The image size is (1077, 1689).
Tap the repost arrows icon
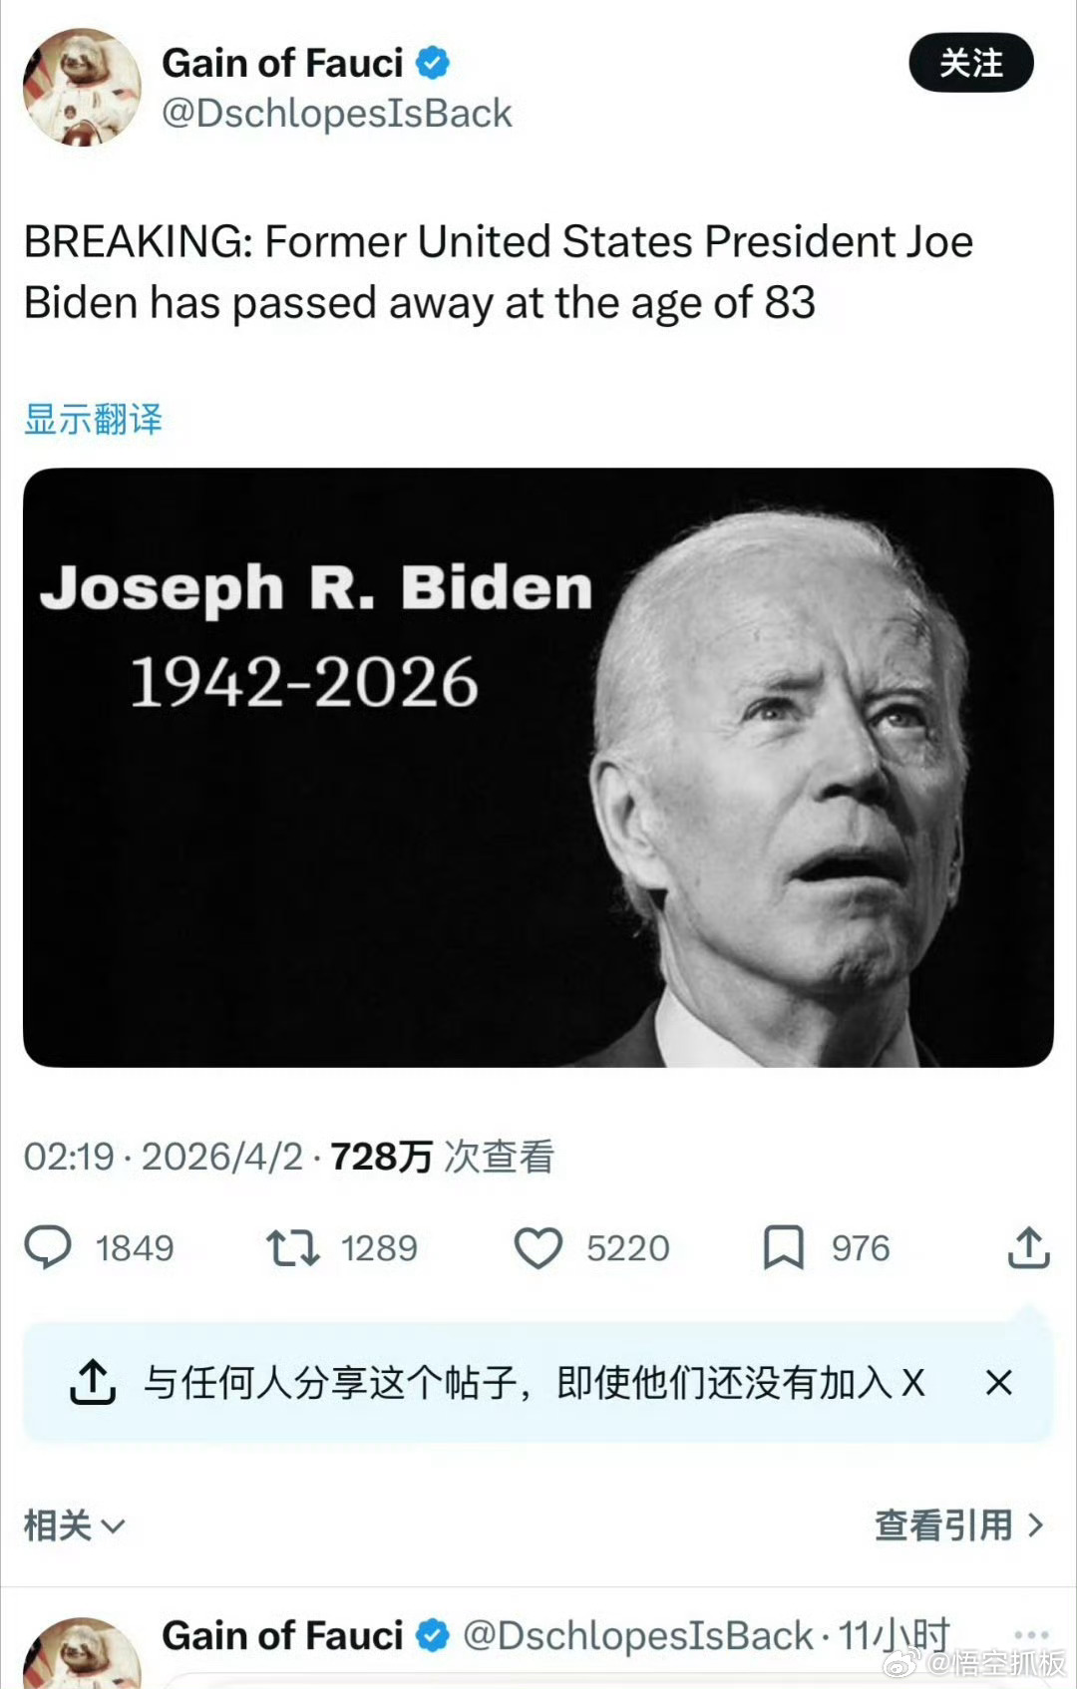292,1248
